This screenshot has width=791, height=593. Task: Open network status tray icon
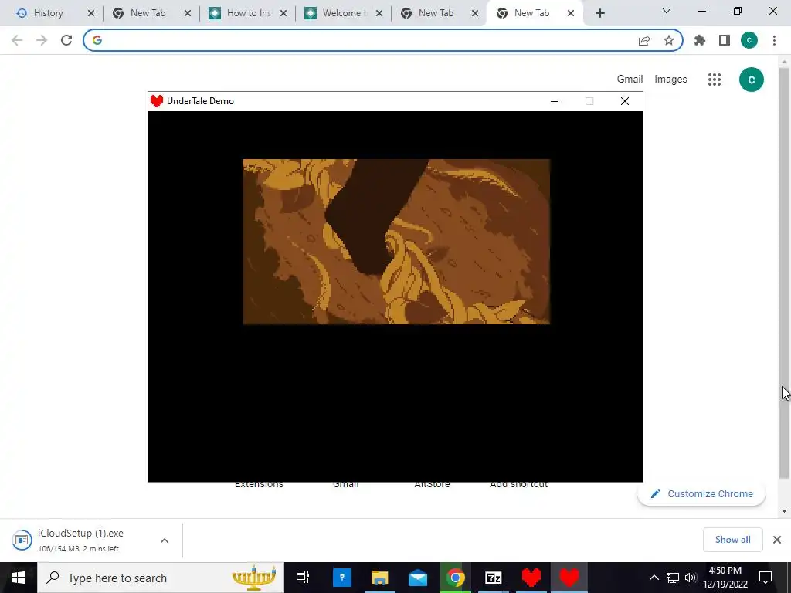click(673, 578)
